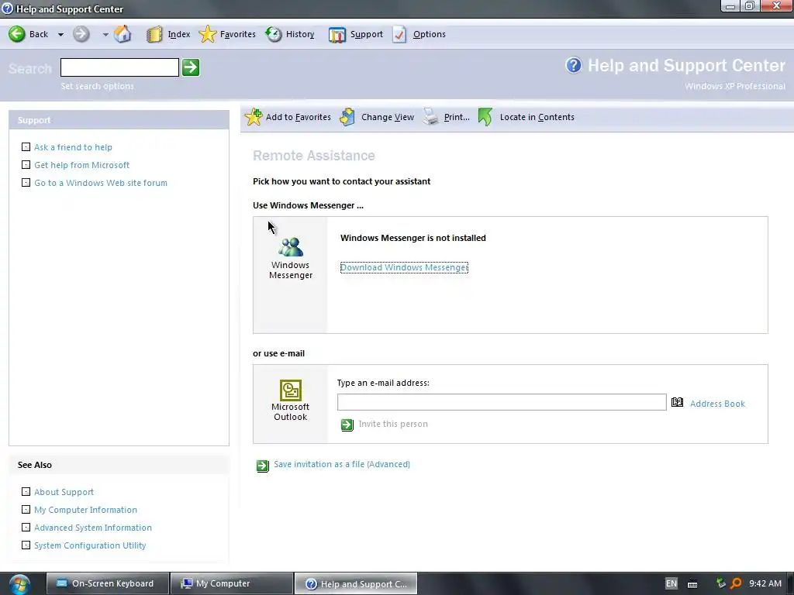
Task: Open Go to a Windows Web site forum
Action: click(100, 183)
